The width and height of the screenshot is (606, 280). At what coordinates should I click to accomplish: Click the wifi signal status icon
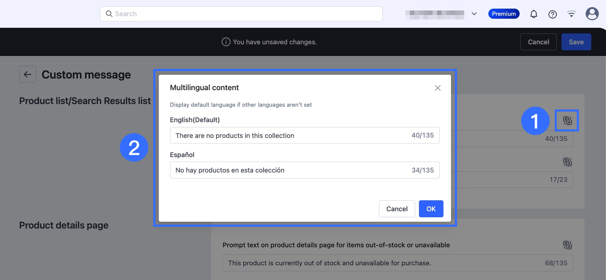571,14
